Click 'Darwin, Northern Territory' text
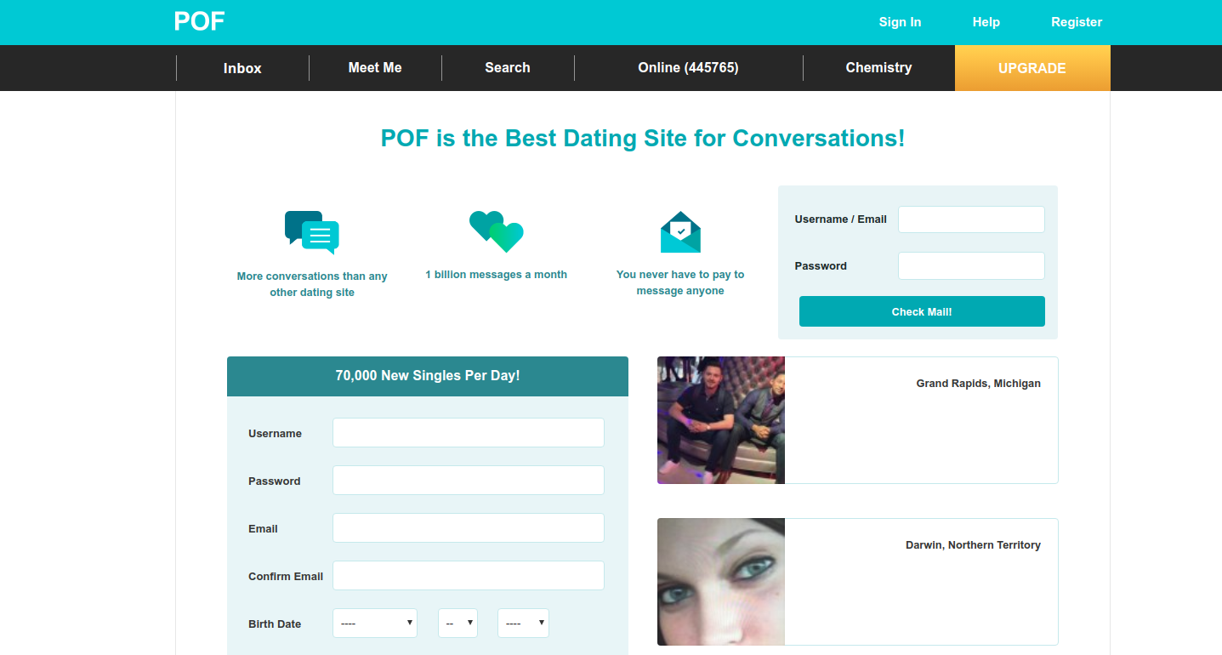This screenshot has width=1222, height=655. click(x=973, y=545)
